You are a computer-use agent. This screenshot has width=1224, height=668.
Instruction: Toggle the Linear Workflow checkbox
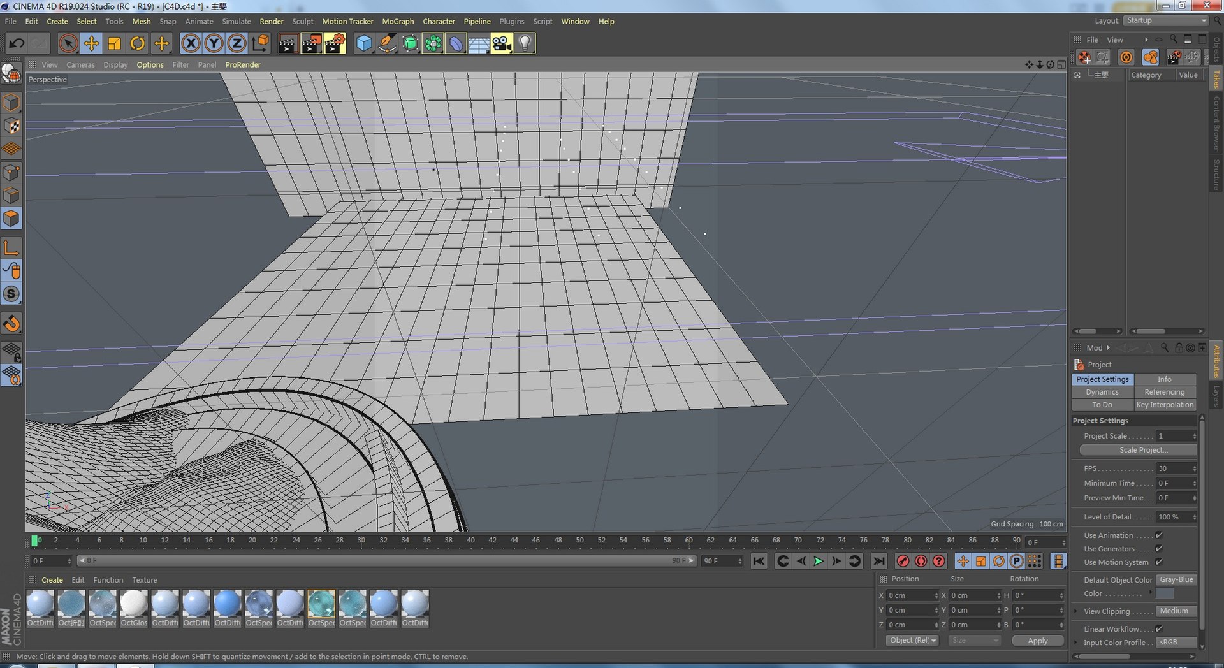(x=1159, y=629)
